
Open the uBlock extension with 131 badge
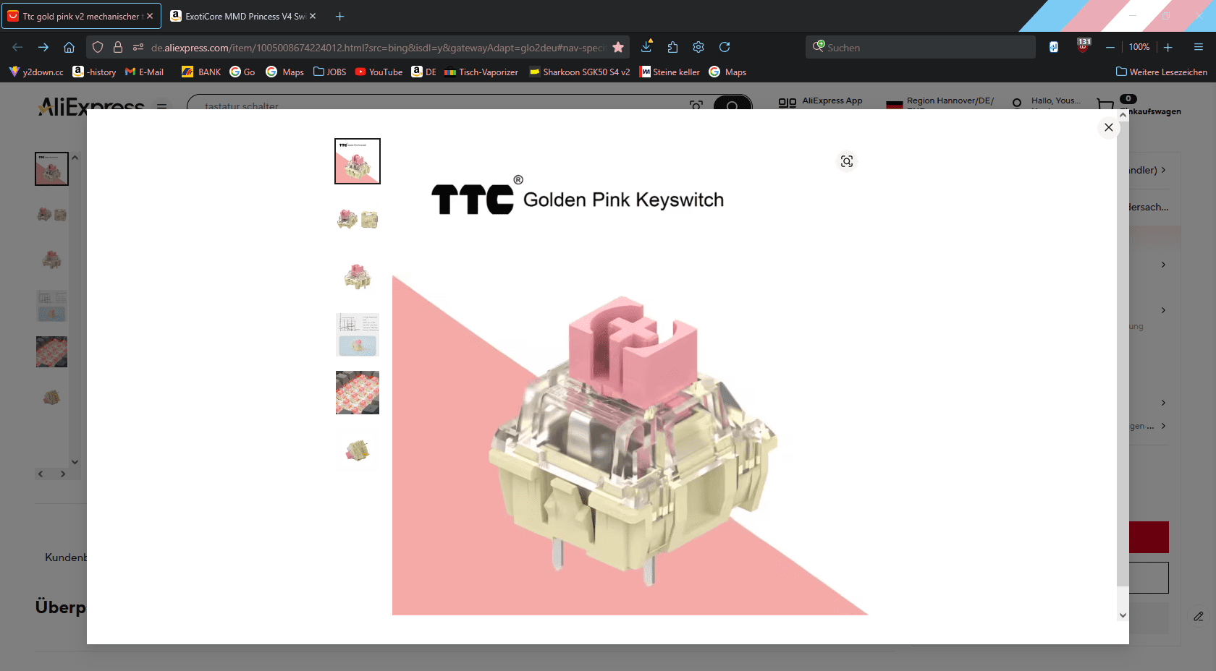point(1084,46)
